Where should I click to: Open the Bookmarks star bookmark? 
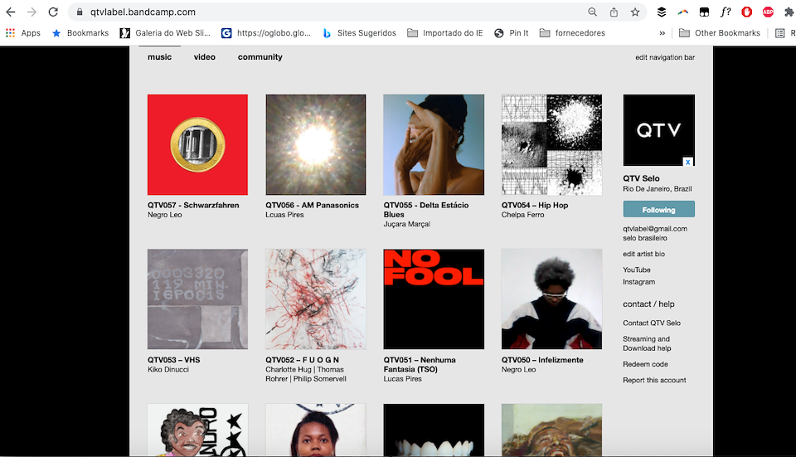pos(80,33)
